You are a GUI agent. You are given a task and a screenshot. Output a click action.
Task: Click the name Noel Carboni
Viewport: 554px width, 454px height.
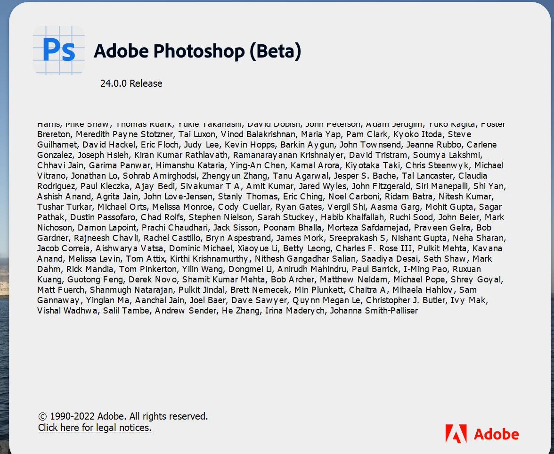(354, 197)
